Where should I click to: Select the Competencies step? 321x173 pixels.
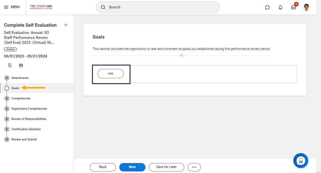pyautogui.click(x=21, y=98)
